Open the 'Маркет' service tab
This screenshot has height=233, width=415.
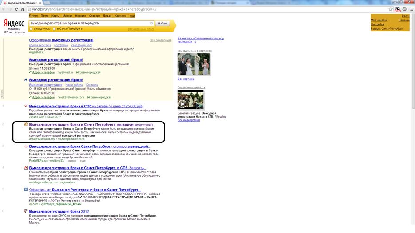coord(67,16)
